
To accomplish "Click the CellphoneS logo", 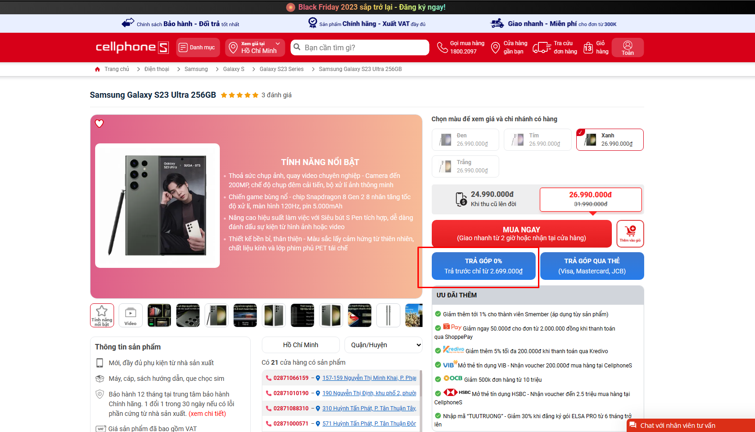I will coord(132,47).
